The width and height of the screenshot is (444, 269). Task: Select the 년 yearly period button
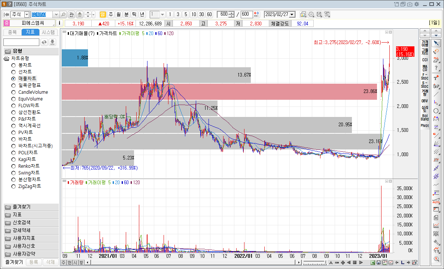142,15
